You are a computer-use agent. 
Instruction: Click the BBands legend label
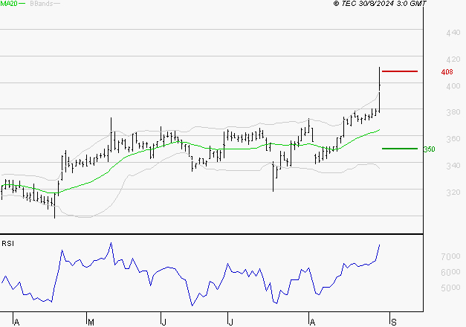pos(42,4)
